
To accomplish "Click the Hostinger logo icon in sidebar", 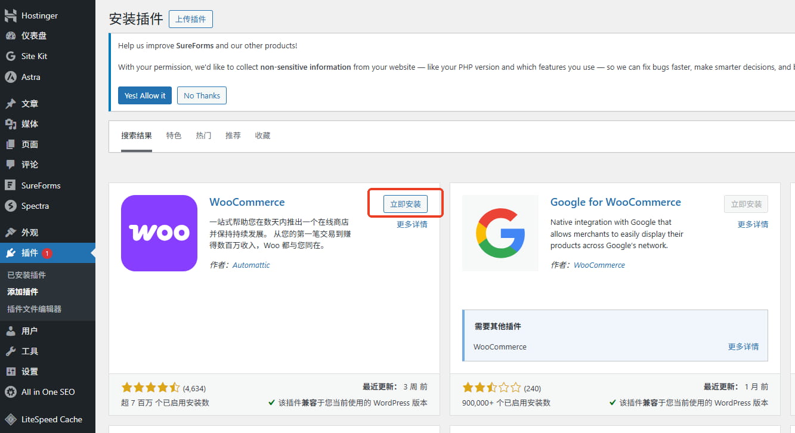I will 11,16.
